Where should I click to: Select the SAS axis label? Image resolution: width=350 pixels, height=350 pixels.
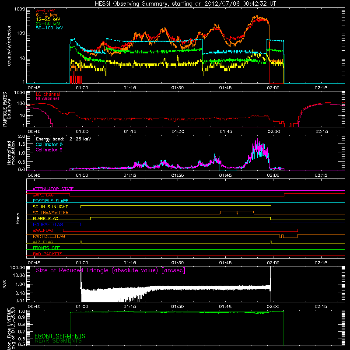point(5,284)
